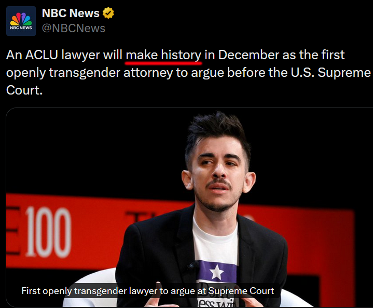Click the word "Court." ending the tweet

click(24, 90)
